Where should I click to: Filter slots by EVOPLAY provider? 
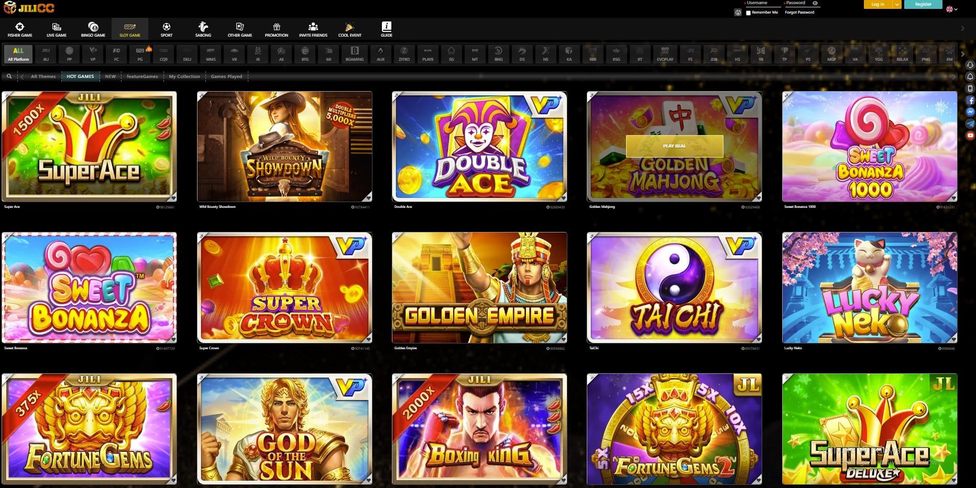pos(665,53)
